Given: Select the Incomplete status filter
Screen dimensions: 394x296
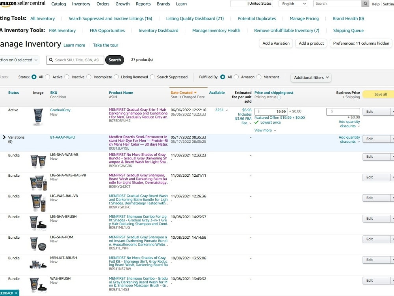Looking at the screenshot, I should [89, 77].
